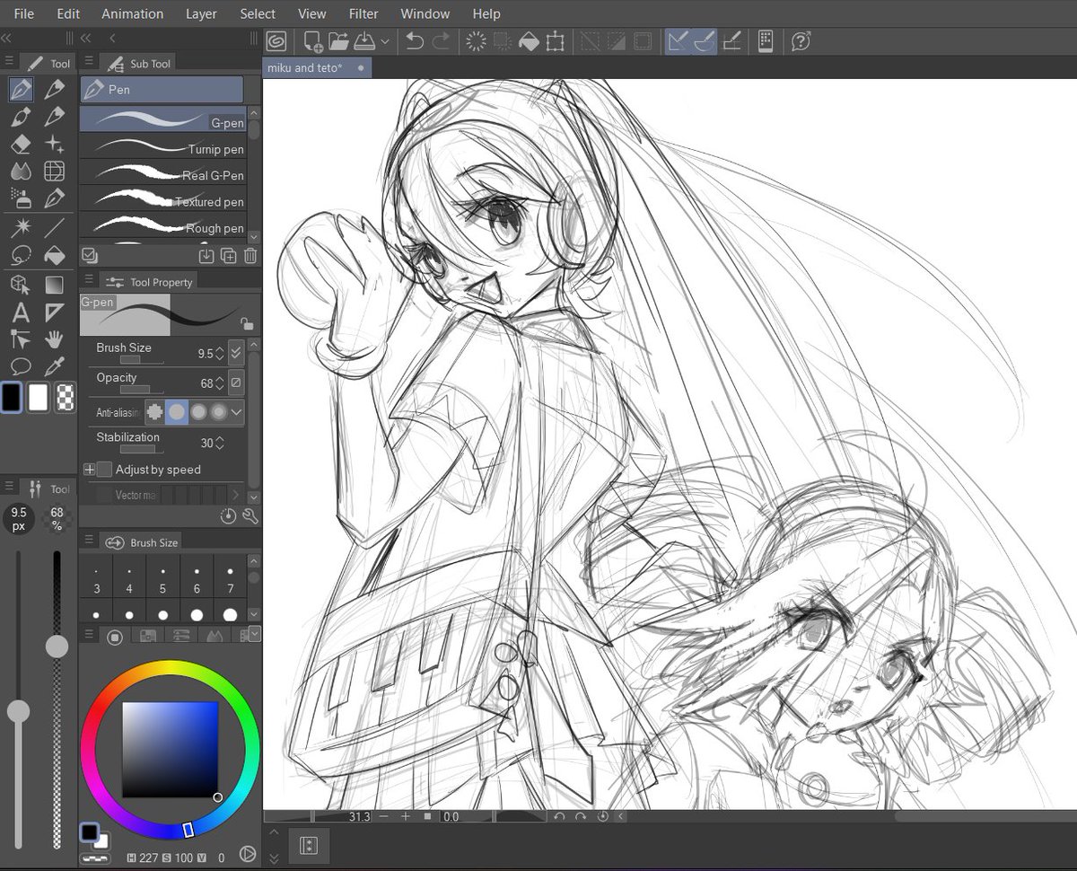Enable the Adjust by speed checkbox
The image size is (1077, 871).
(105, 470)
